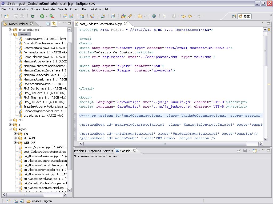Click the New wizard icon in toolbar
This screenshot has height=204, width=273.
(6, 16)
